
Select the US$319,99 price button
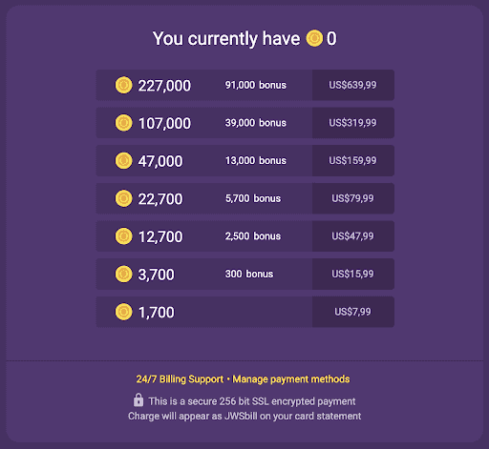tap(353, 123)
